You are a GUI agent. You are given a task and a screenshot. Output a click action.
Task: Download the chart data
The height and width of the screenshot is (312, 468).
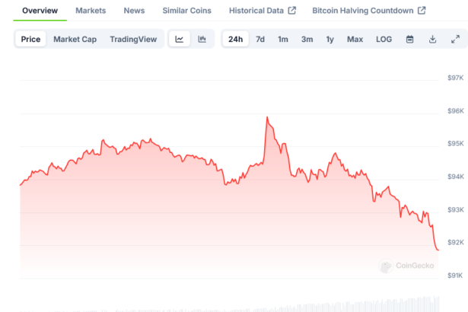coord(432,39)
